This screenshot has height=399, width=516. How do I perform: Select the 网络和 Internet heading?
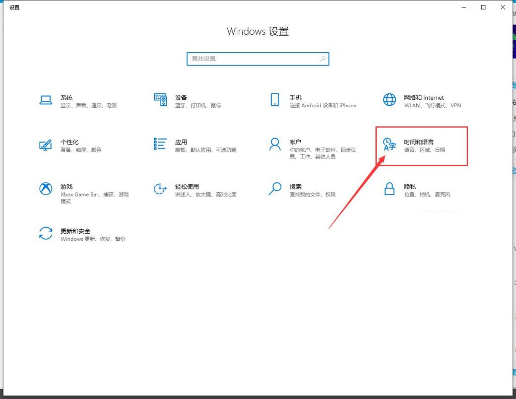424,98
